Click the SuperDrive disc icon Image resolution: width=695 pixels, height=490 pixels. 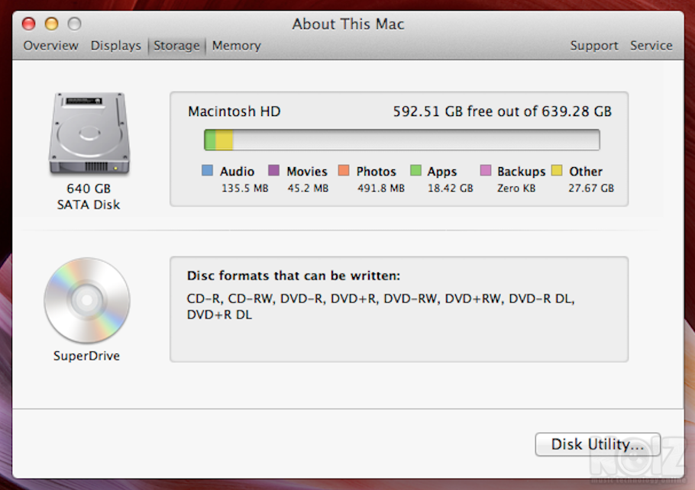87,300
